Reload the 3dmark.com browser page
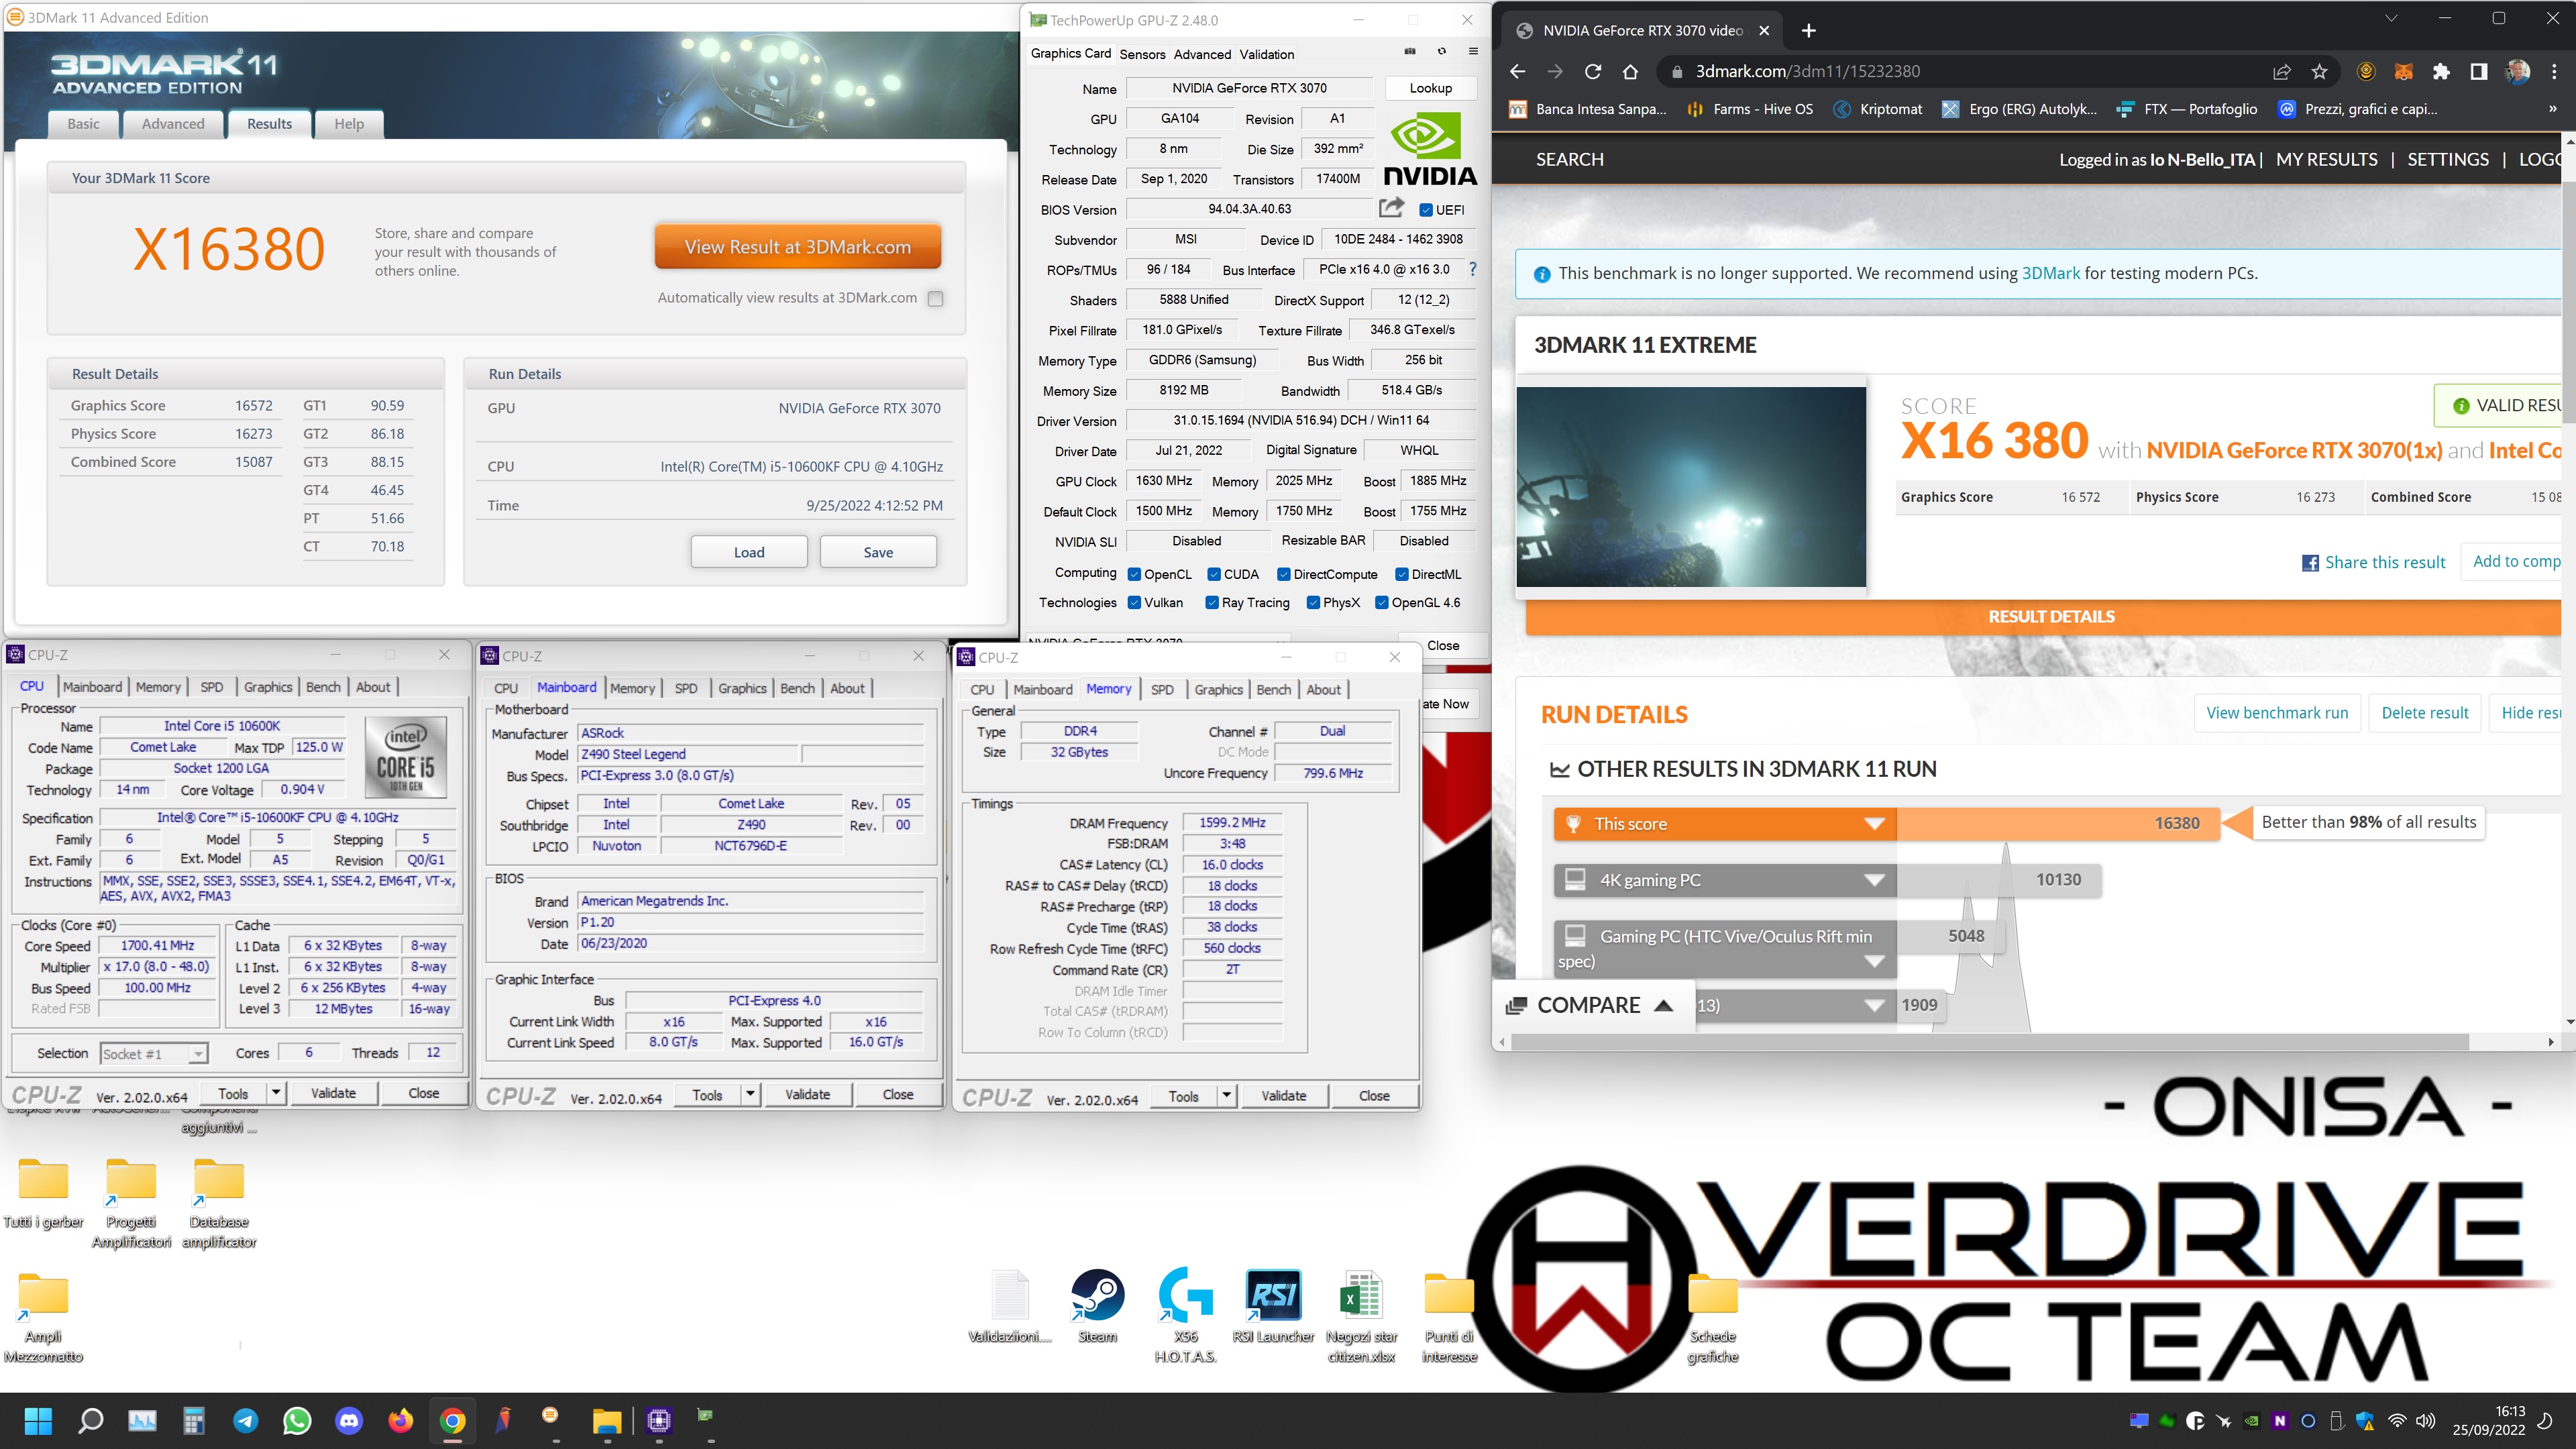The height and width of the screenshot is (1449, 2576). (1593, 71)
